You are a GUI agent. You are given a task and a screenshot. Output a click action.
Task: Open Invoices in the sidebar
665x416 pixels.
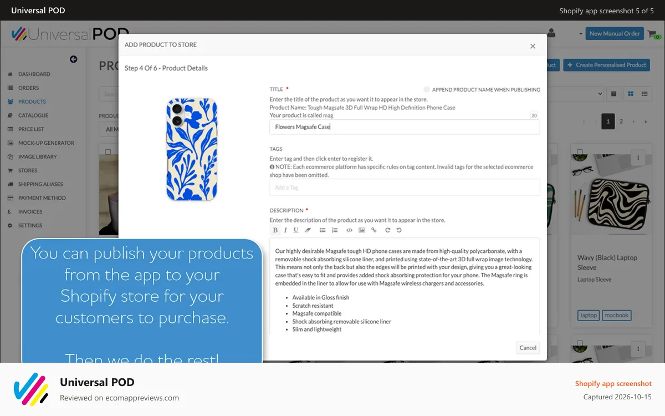(30, 212)
